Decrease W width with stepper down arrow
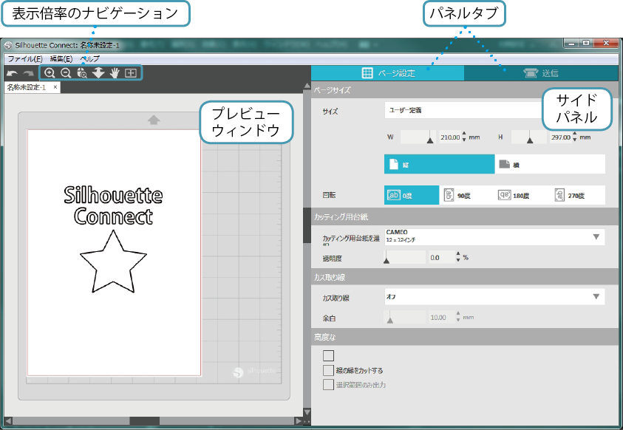 [x=464, y=140]
